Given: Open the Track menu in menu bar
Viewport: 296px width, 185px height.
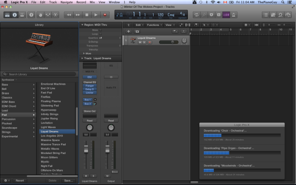Looking at the screenshot, I should pyautogui.click(x=53, y=2).
